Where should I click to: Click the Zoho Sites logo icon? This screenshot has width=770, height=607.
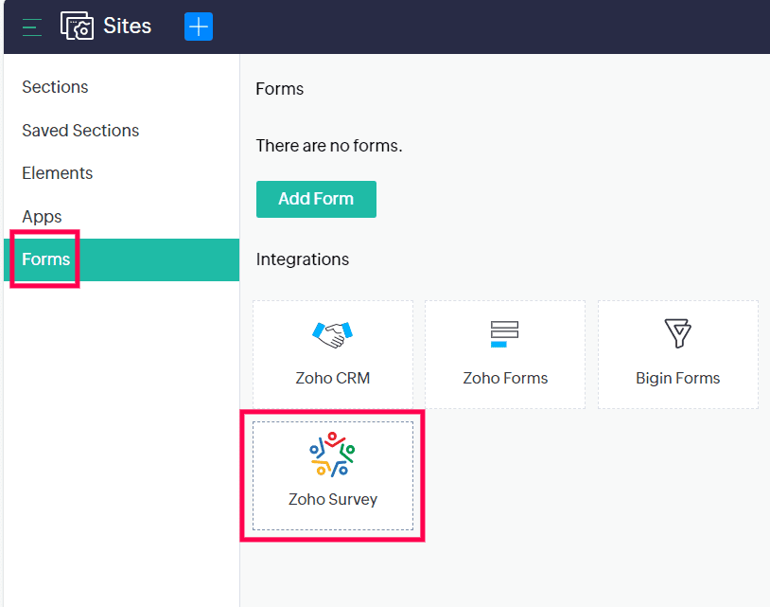pos(78,26)
